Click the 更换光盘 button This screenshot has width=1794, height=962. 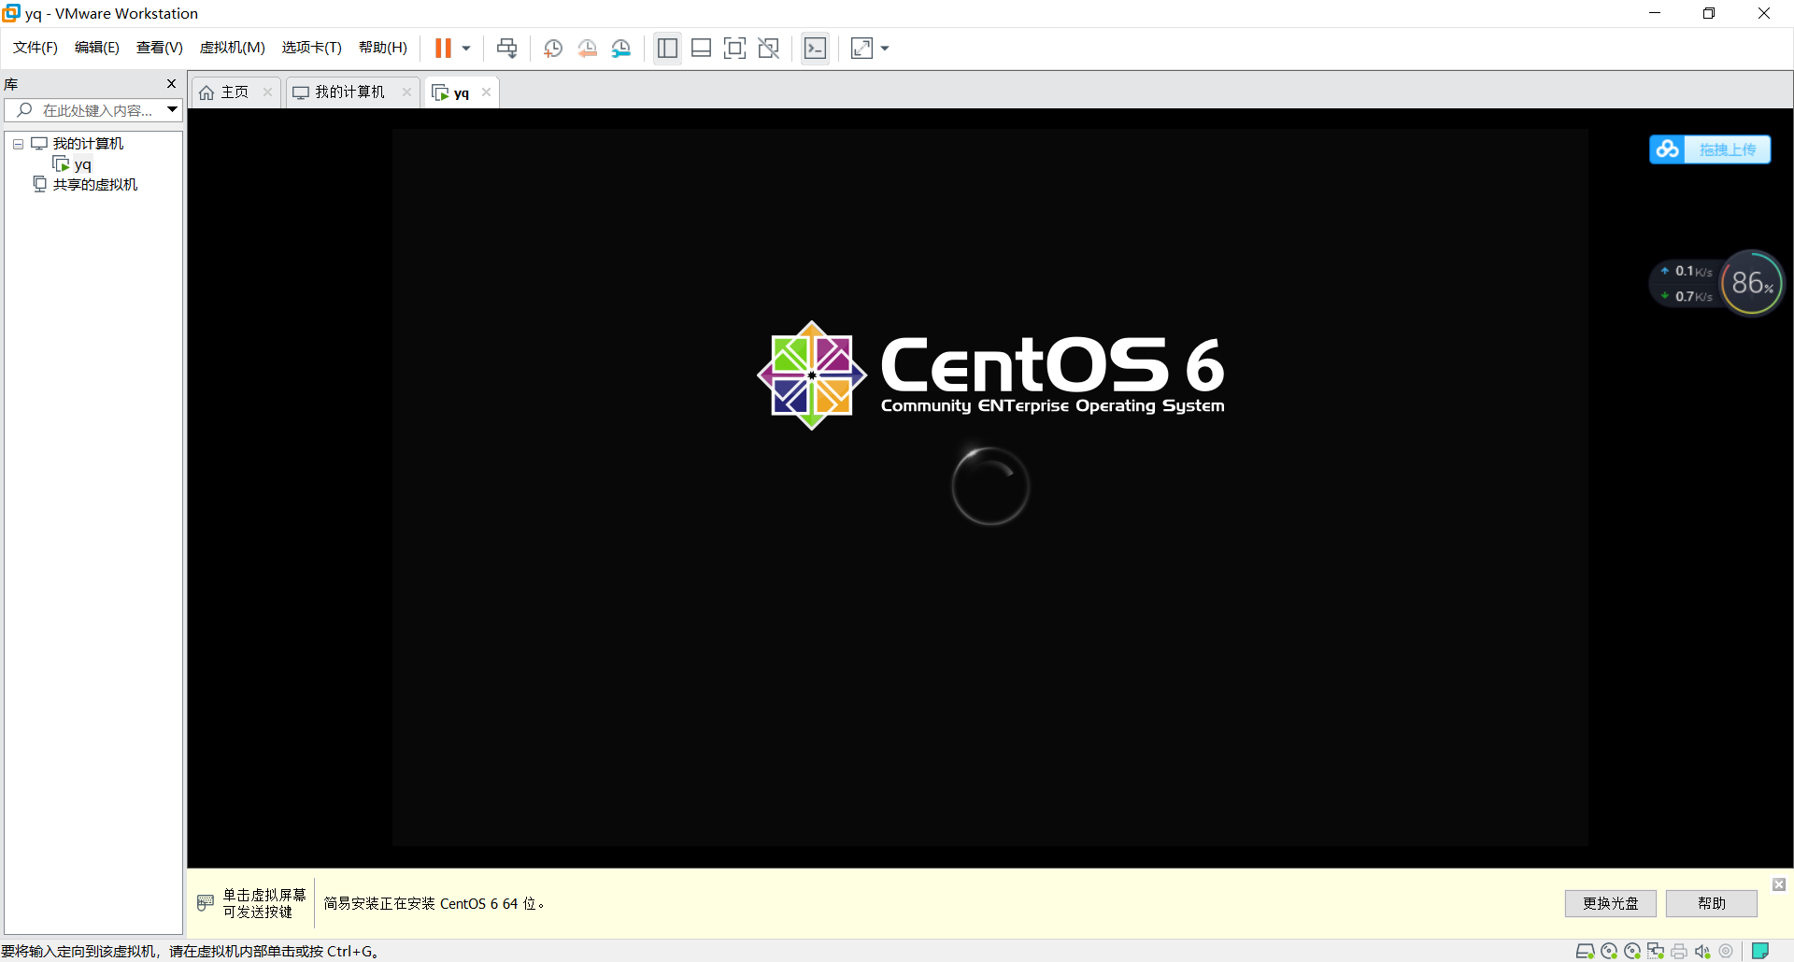coord(1611,903)
